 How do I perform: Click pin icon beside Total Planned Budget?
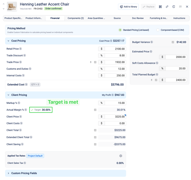(x=151, y=80)
